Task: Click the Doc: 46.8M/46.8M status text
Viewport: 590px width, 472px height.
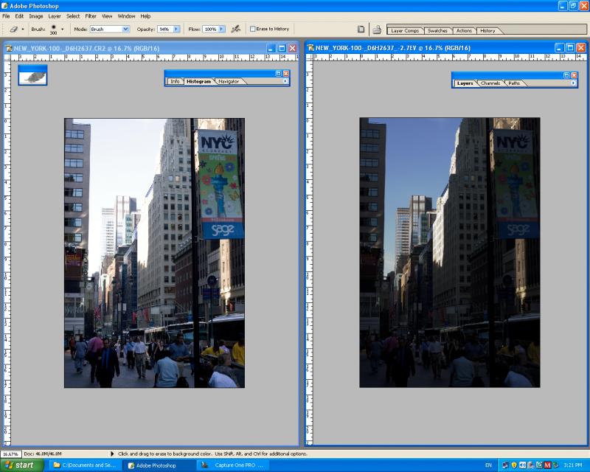Action: [x=43, y=454]
